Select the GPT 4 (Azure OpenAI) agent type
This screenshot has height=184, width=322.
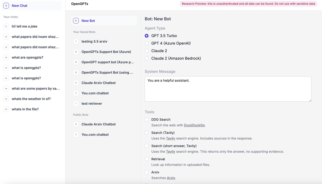(x=147, y=43)
